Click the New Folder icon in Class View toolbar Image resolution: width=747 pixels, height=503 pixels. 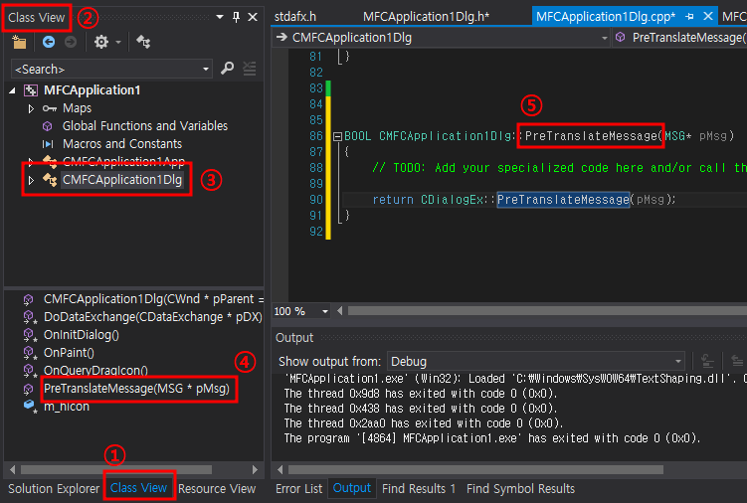click(19, 43)
